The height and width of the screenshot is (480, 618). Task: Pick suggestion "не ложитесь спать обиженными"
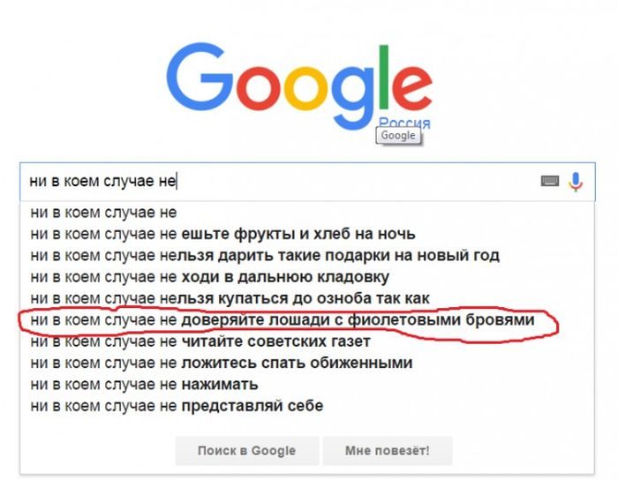[x=221, y=363]
